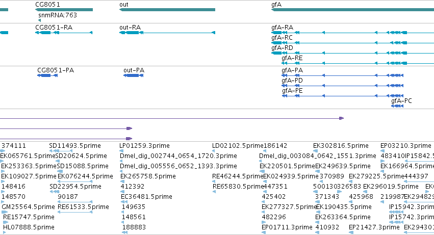This screenshot has width=434, height=235.
Task: Select EST SD15088.5prime
Action: pyautogui.click(x=83, y=166)
